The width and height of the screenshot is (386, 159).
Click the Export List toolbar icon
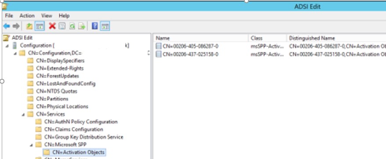click(x=82, y=26)
